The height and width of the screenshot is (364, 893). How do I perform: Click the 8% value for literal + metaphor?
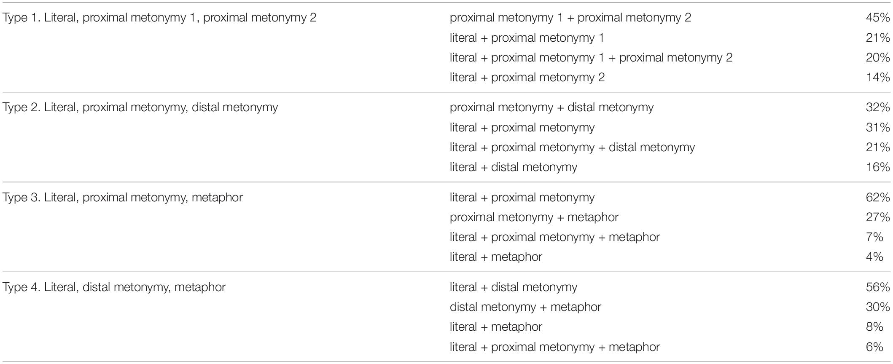[x=874, y=327]
